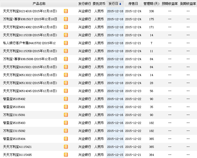
Task: Open product 万利宝23115091
Action: [x=14, y=115]
